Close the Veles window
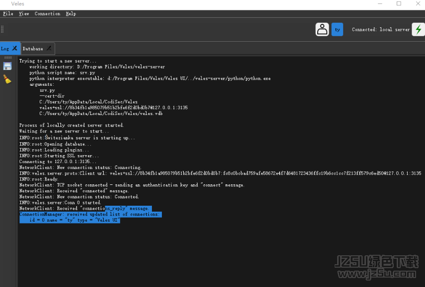The image size is (425, 287). point(418,4)
